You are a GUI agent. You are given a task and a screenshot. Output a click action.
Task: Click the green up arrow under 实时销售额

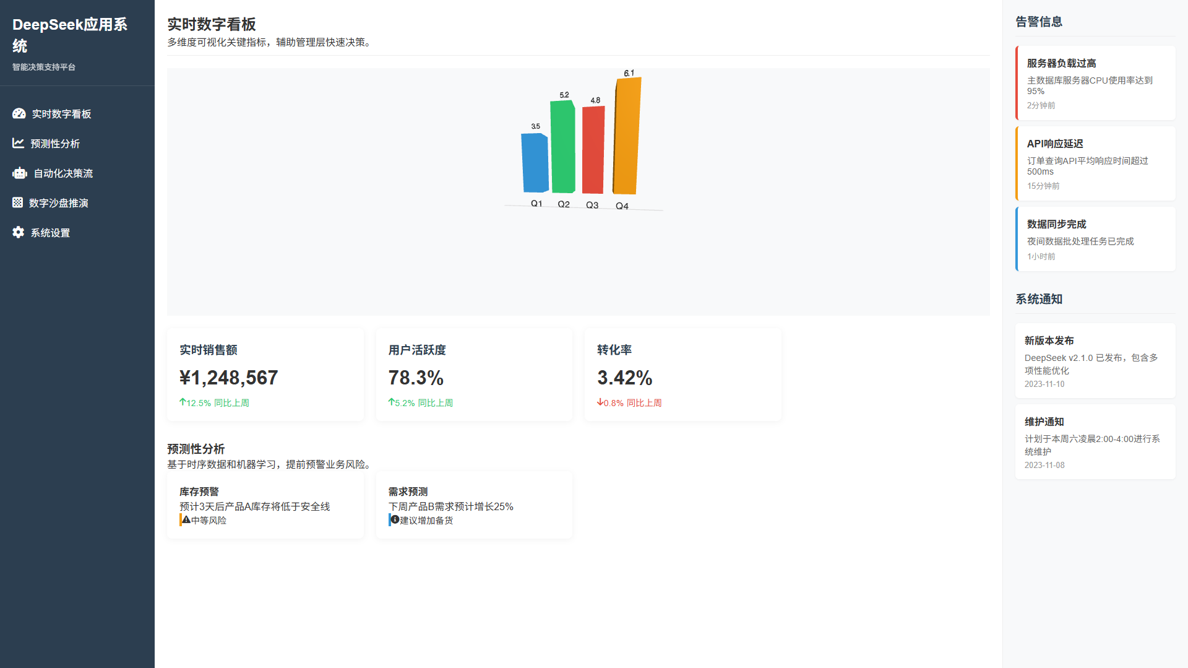[x=183, y=402]
